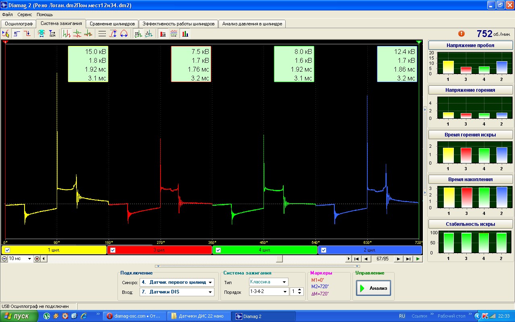The width and height of the screenshot is (515, 322).
Task: Open the Синхро sensor dropdown
Action: click(x=210, y=282)
